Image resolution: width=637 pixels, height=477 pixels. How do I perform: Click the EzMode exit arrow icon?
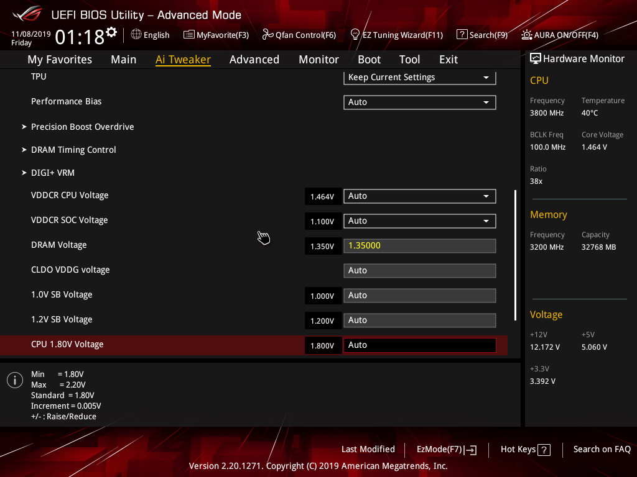(x=470, y=450)
